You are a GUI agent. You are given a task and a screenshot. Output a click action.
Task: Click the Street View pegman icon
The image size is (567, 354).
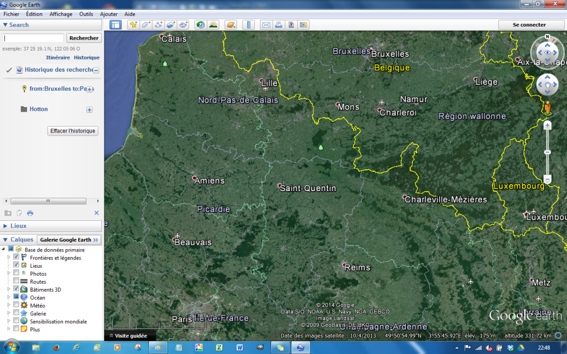coord(548,108)
